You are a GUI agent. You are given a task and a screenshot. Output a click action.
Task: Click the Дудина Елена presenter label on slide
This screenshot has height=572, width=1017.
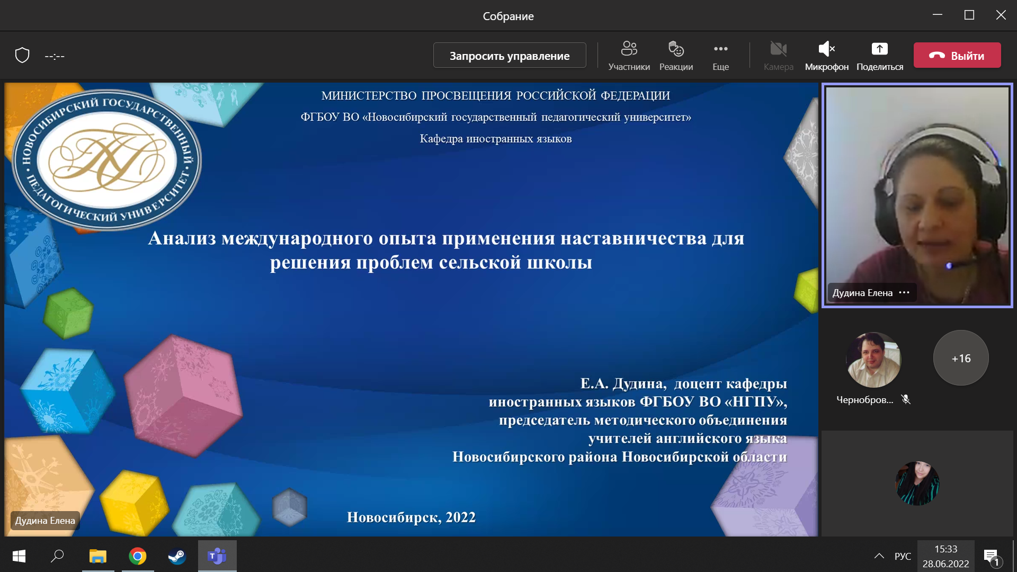click(x=45, y=521)
